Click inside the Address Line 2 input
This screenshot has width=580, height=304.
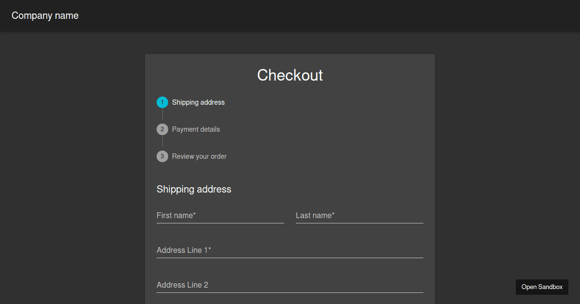(290, 285)
